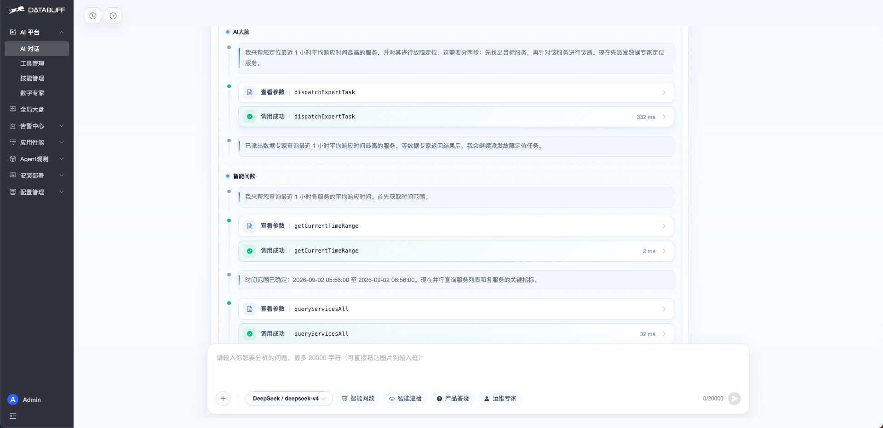
Task: Expand the Agent观测 menu chevron
Action: 62,159
